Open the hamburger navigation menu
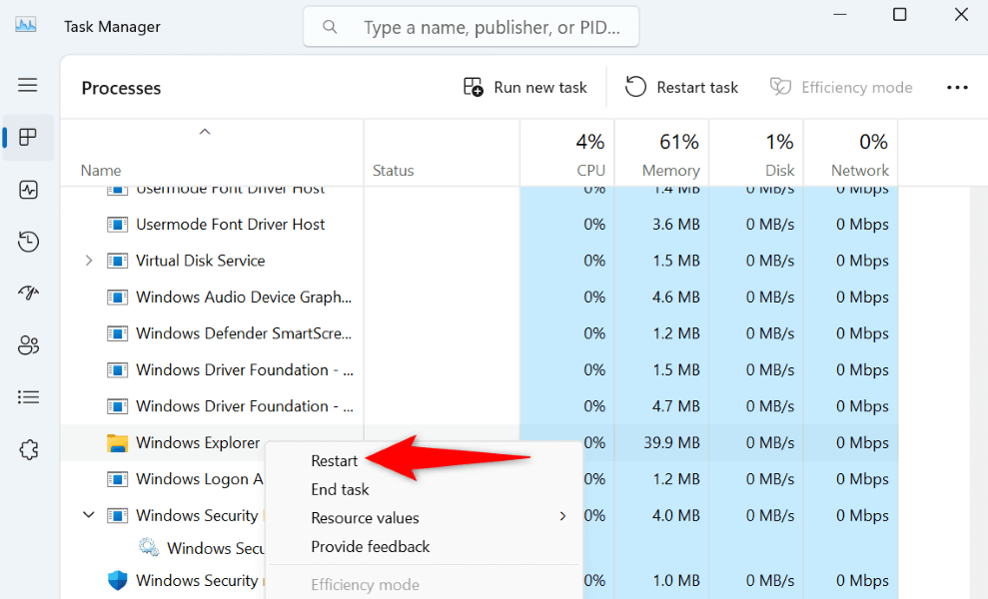The height and width of the screenshot is (599, 988). point(28,86)
